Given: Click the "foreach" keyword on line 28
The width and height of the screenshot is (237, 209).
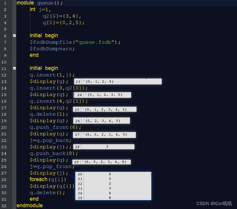Looking at the screenshot, I should coord(39,180).
